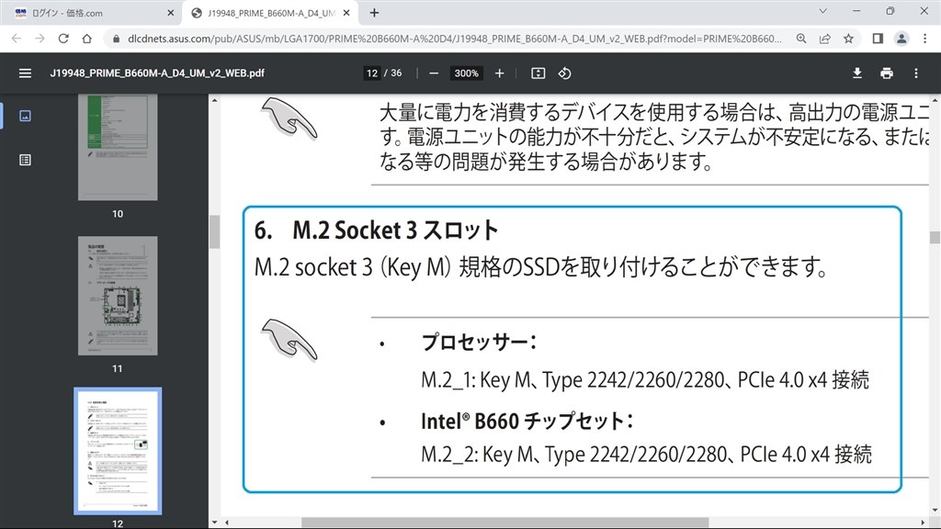Open the Chrome profile menu

[x=901, y=39]
